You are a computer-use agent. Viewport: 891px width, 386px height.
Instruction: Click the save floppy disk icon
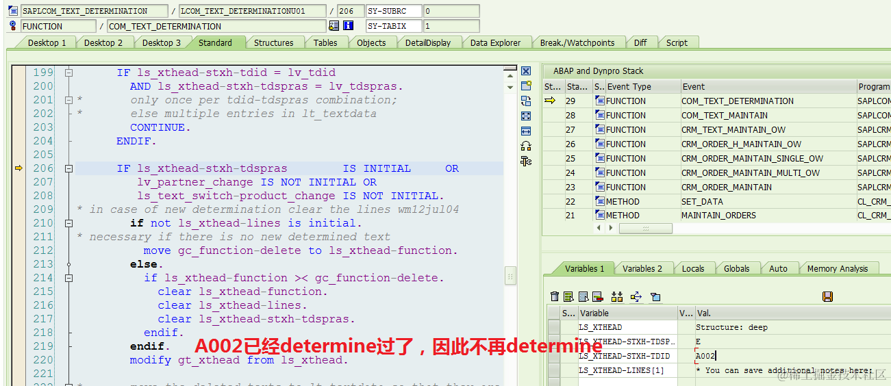click(x=827, y=296)
